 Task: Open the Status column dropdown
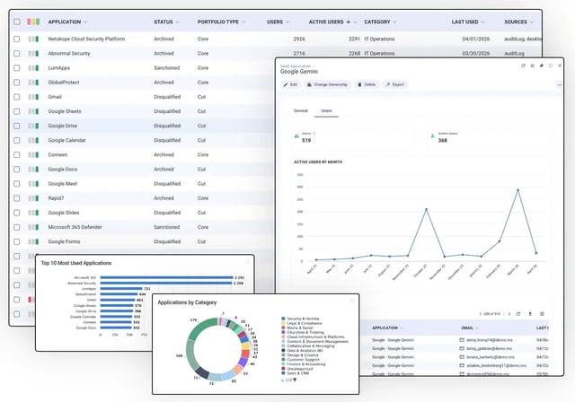[178, 22]
